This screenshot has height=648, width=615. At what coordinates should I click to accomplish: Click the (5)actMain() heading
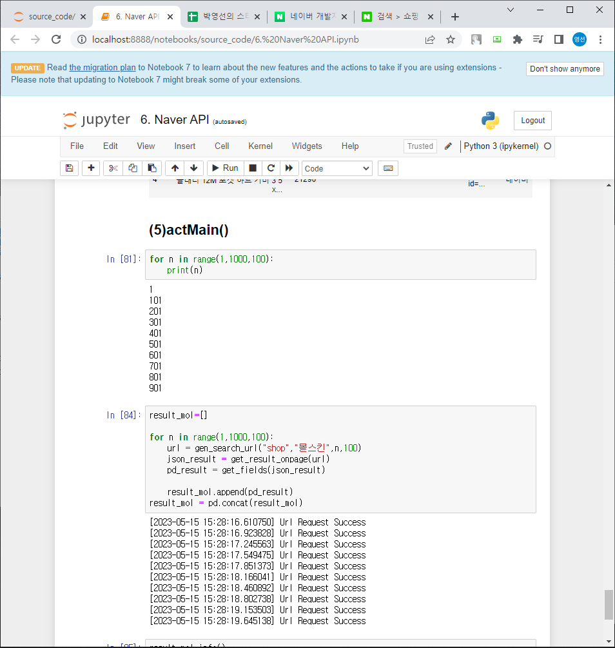[188, 230]
